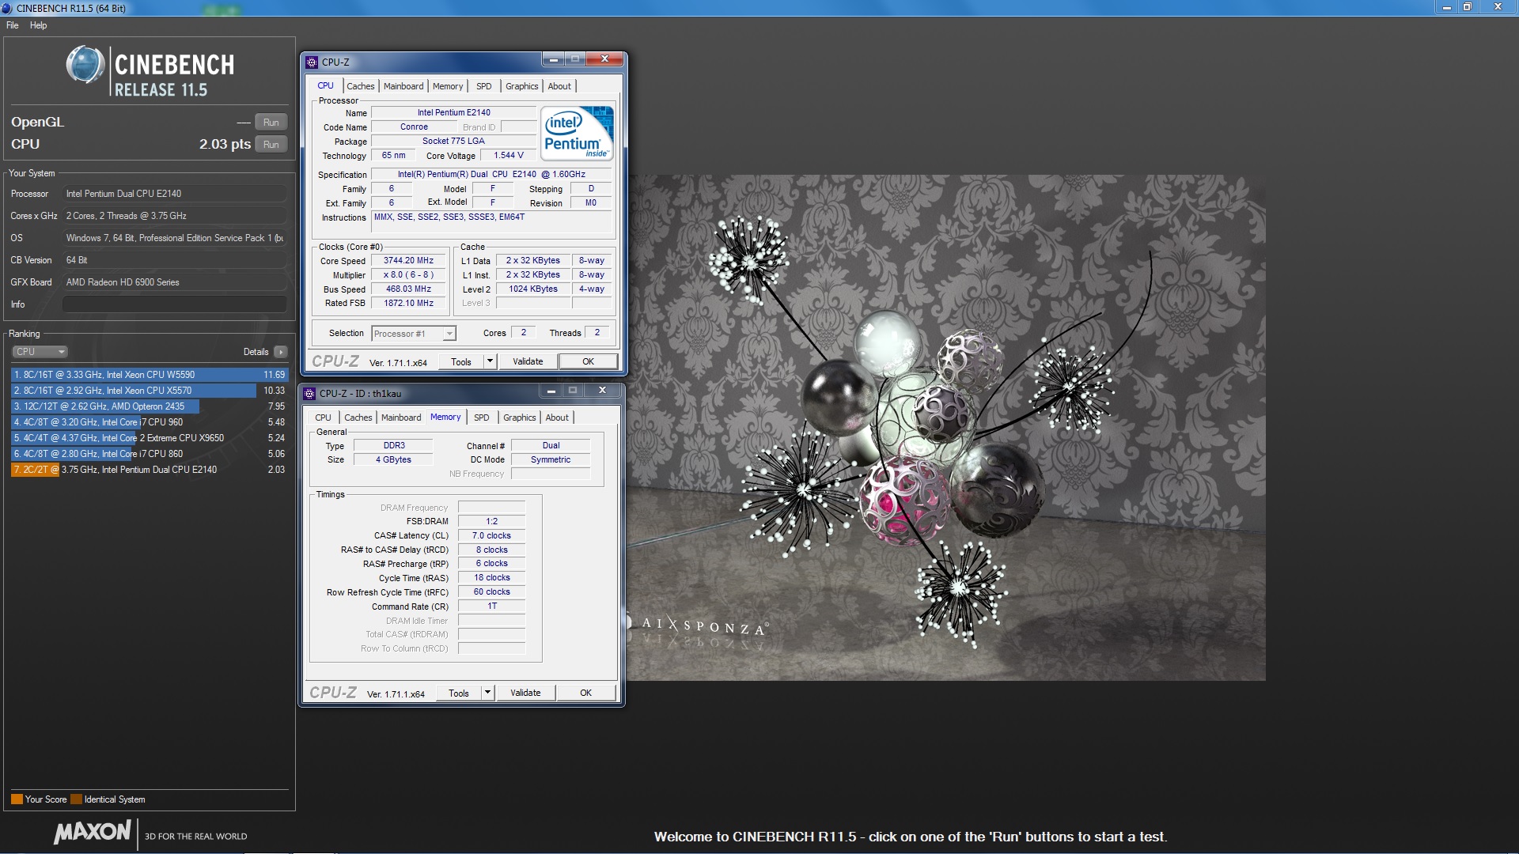Switch to CPU tab in CPU-Z th1kau window

(x=323, y=418)
